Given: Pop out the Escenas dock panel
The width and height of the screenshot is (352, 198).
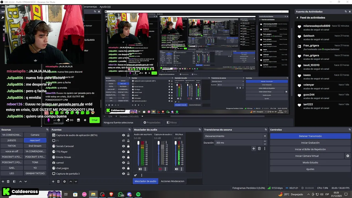Looking at the screenshot, I should [x=47, y=130].
